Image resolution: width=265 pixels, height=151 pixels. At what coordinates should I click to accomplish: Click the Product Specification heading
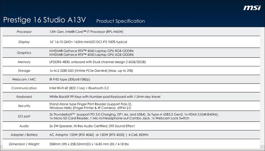pos(120,21)
